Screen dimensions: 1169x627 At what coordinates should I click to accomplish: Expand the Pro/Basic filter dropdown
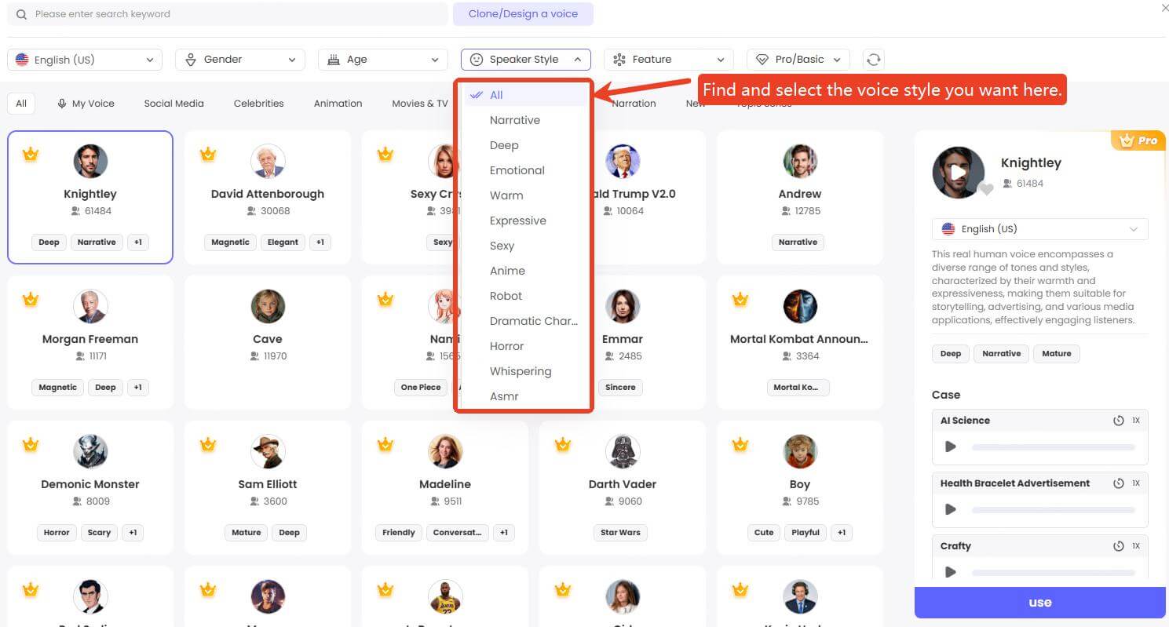click(x=798, y=60)
